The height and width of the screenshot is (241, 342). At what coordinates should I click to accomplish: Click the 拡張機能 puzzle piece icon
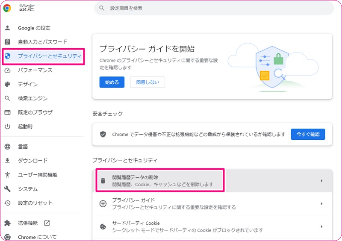tap(7, 223)
